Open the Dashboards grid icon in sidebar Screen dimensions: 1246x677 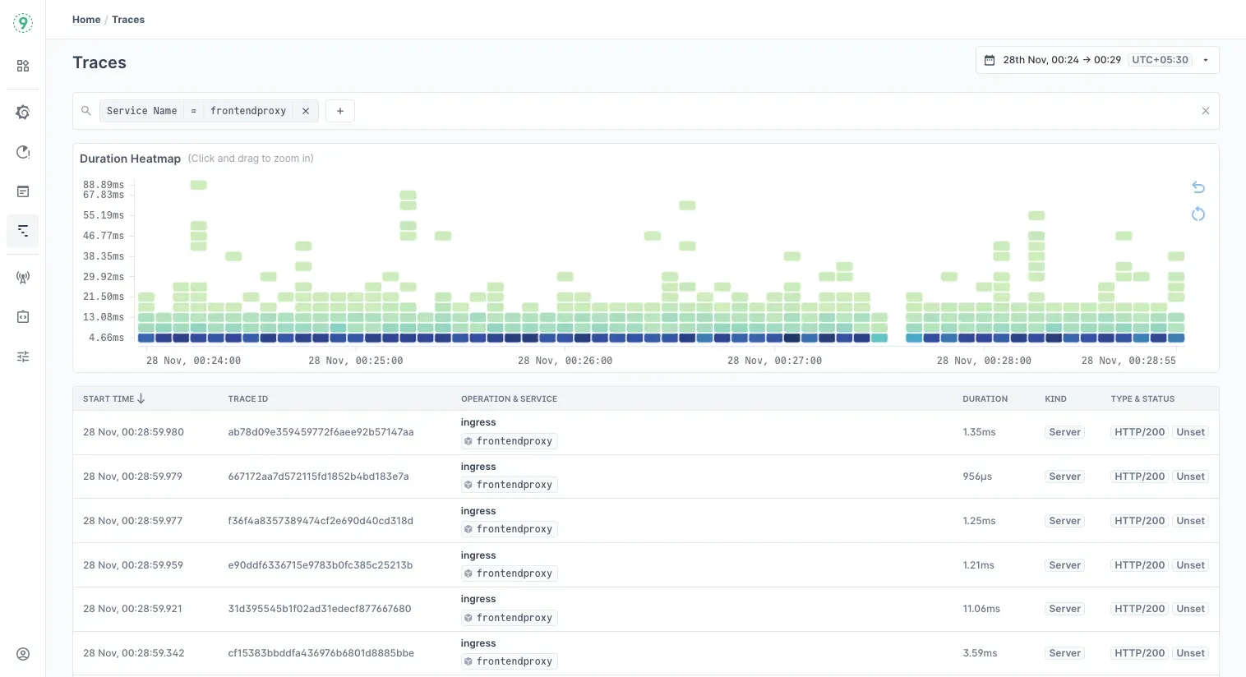(x=22, y=66)
